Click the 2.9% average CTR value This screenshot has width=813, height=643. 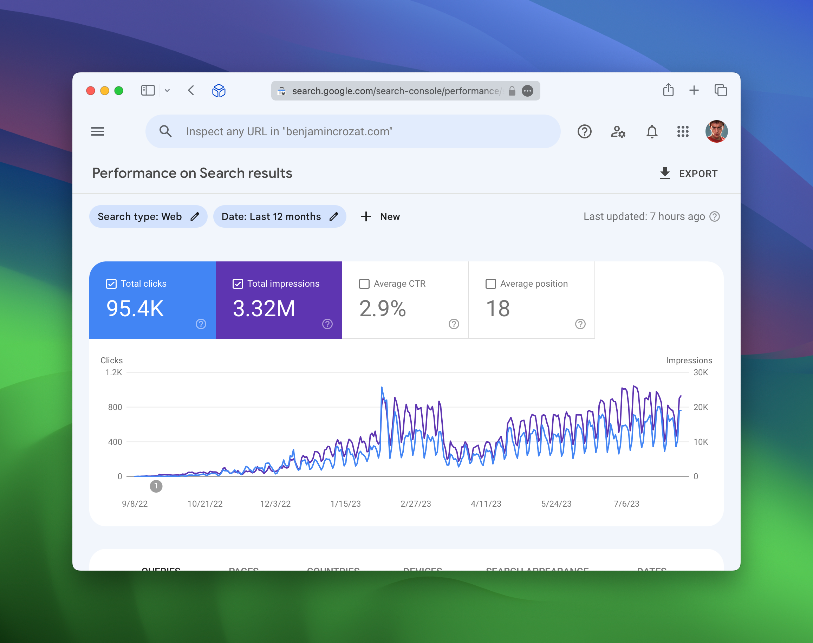pos(383,309)
